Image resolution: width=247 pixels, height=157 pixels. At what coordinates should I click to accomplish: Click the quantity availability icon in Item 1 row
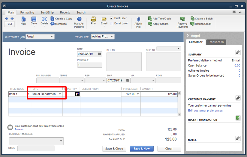tap(77, 94)
